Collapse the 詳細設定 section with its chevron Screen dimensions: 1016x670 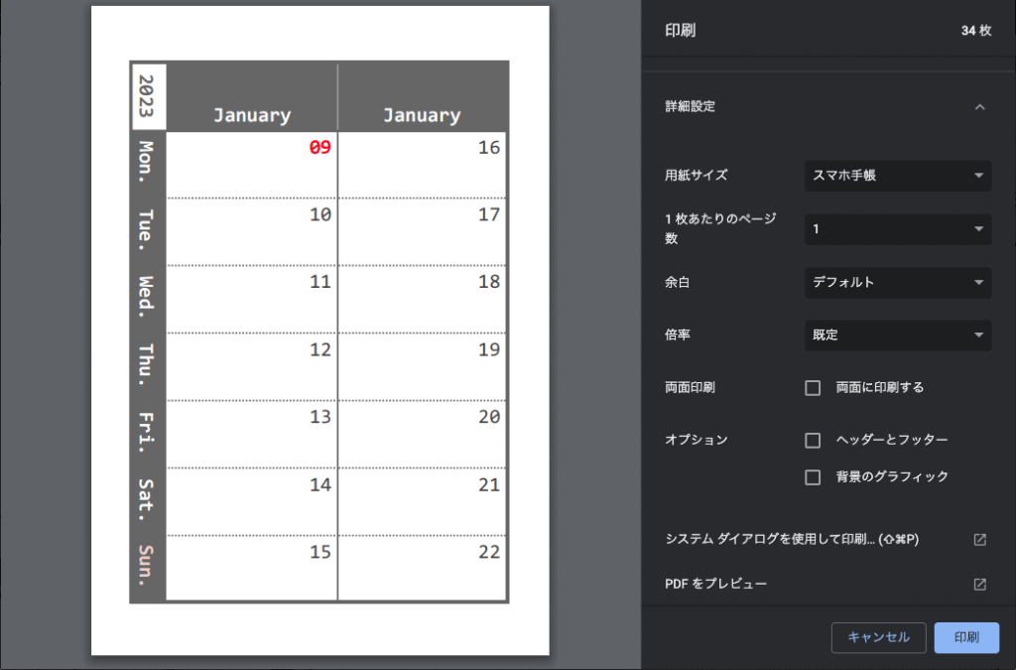pyautogui.click(x=979, y=106)
